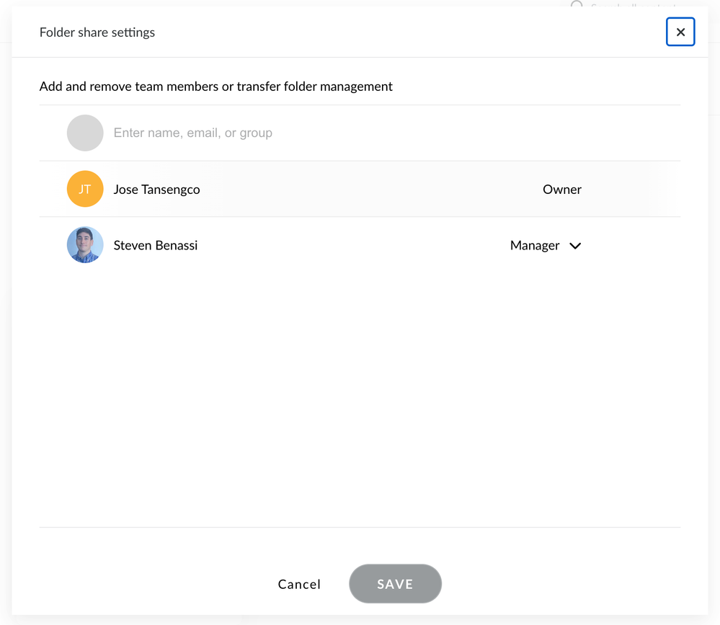Screen dimensions: 720x625
Task: Select the Jose Tansengco name
Action: [x=156, y=190]
